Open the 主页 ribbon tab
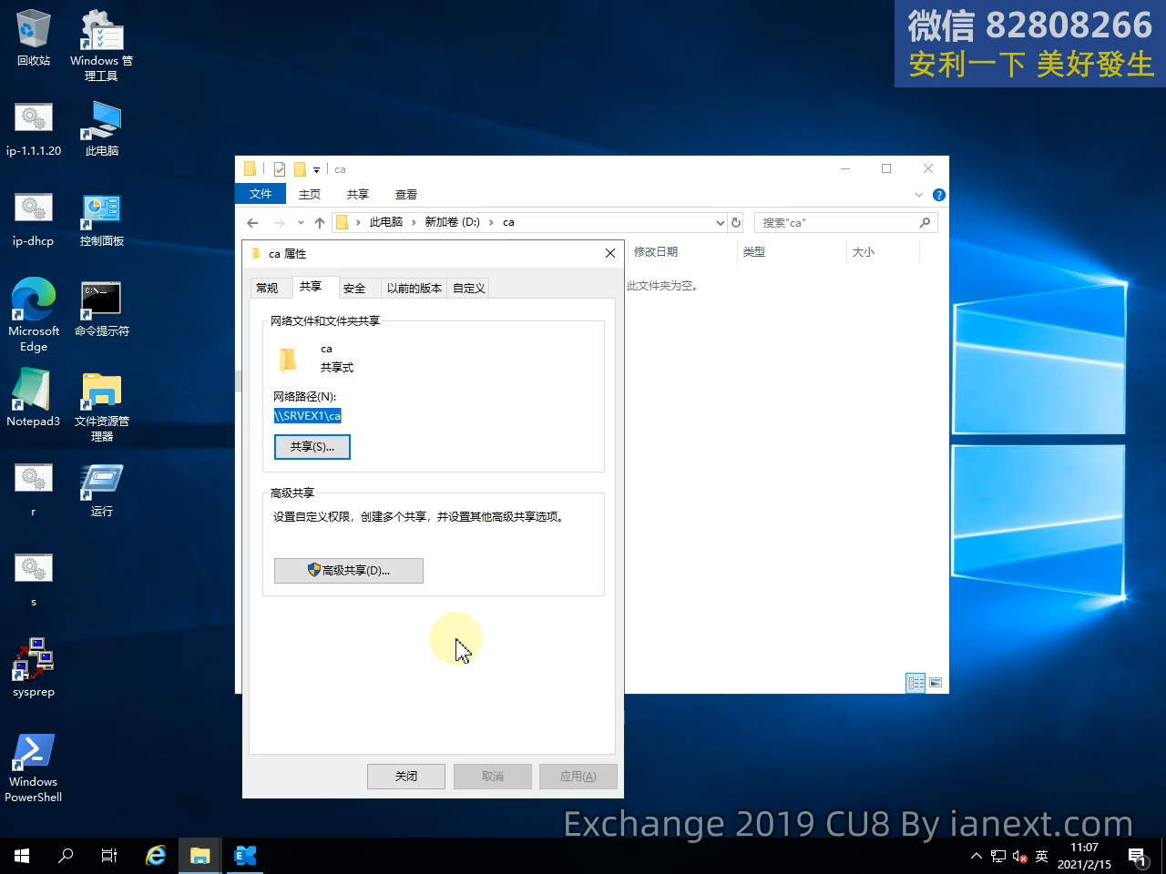The height and width of the screenshot is (874, 1166). pyautogui.click(x=310, y=194)
